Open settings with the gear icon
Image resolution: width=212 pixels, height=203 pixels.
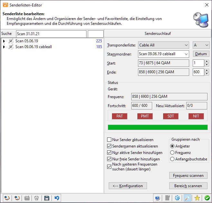[177, 198]
